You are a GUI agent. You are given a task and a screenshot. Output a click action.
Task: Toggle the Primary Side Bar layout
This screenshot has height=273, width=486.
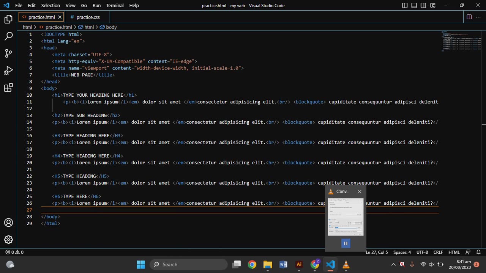(x=405, y=5)
